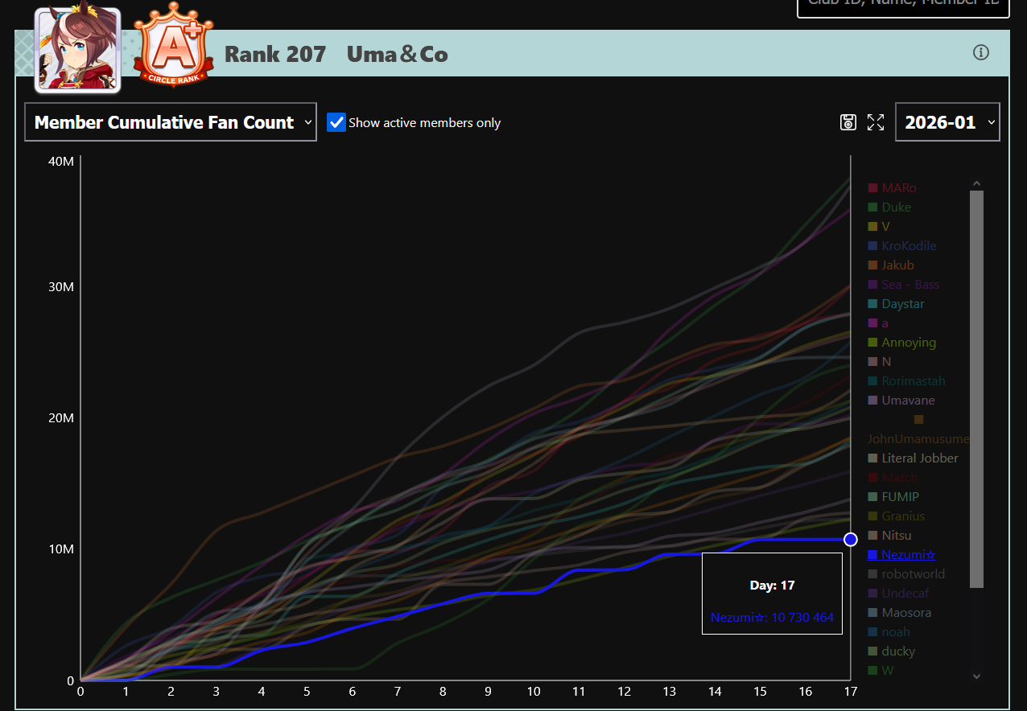Click the Day 17 data point marker
The width and height of the screenshot is (1027, 711).
851,539
